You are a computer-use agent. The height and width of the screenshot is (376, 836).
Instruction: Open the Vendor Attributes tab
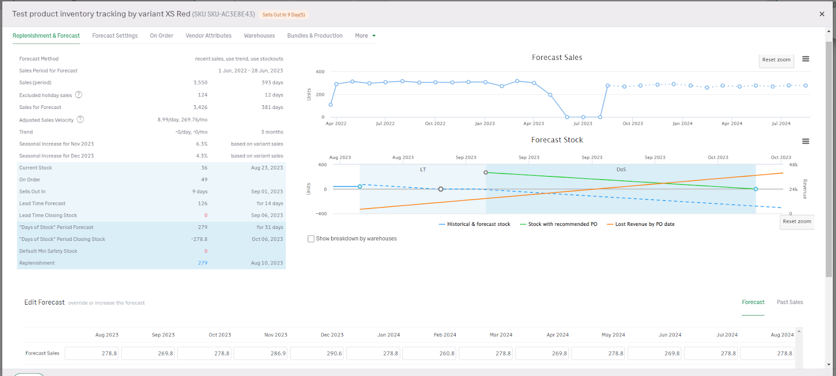point(208,36)
